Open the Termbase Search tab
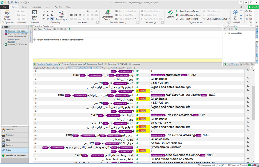259x167 pixels. (x=247, y=64)
